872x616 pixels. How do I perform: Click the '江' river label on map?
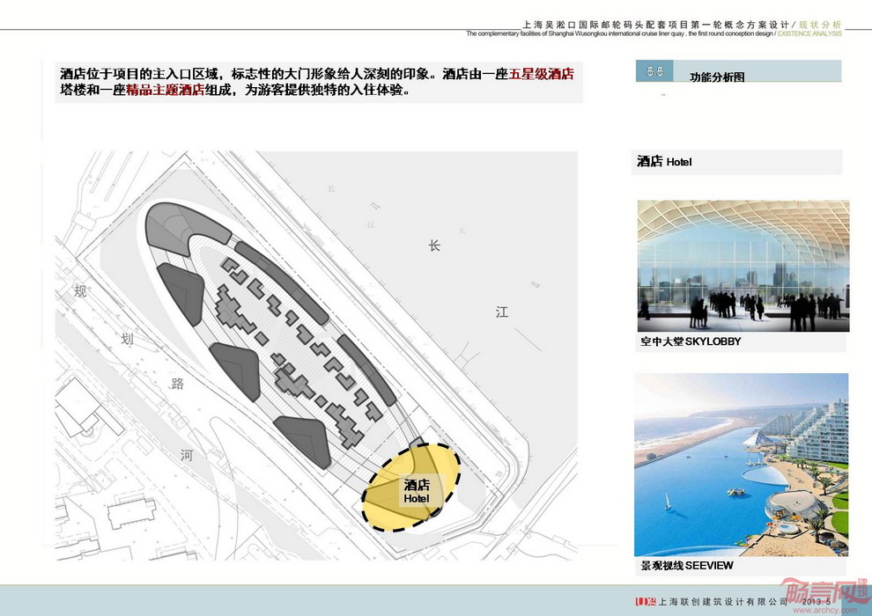click(501, 312)
